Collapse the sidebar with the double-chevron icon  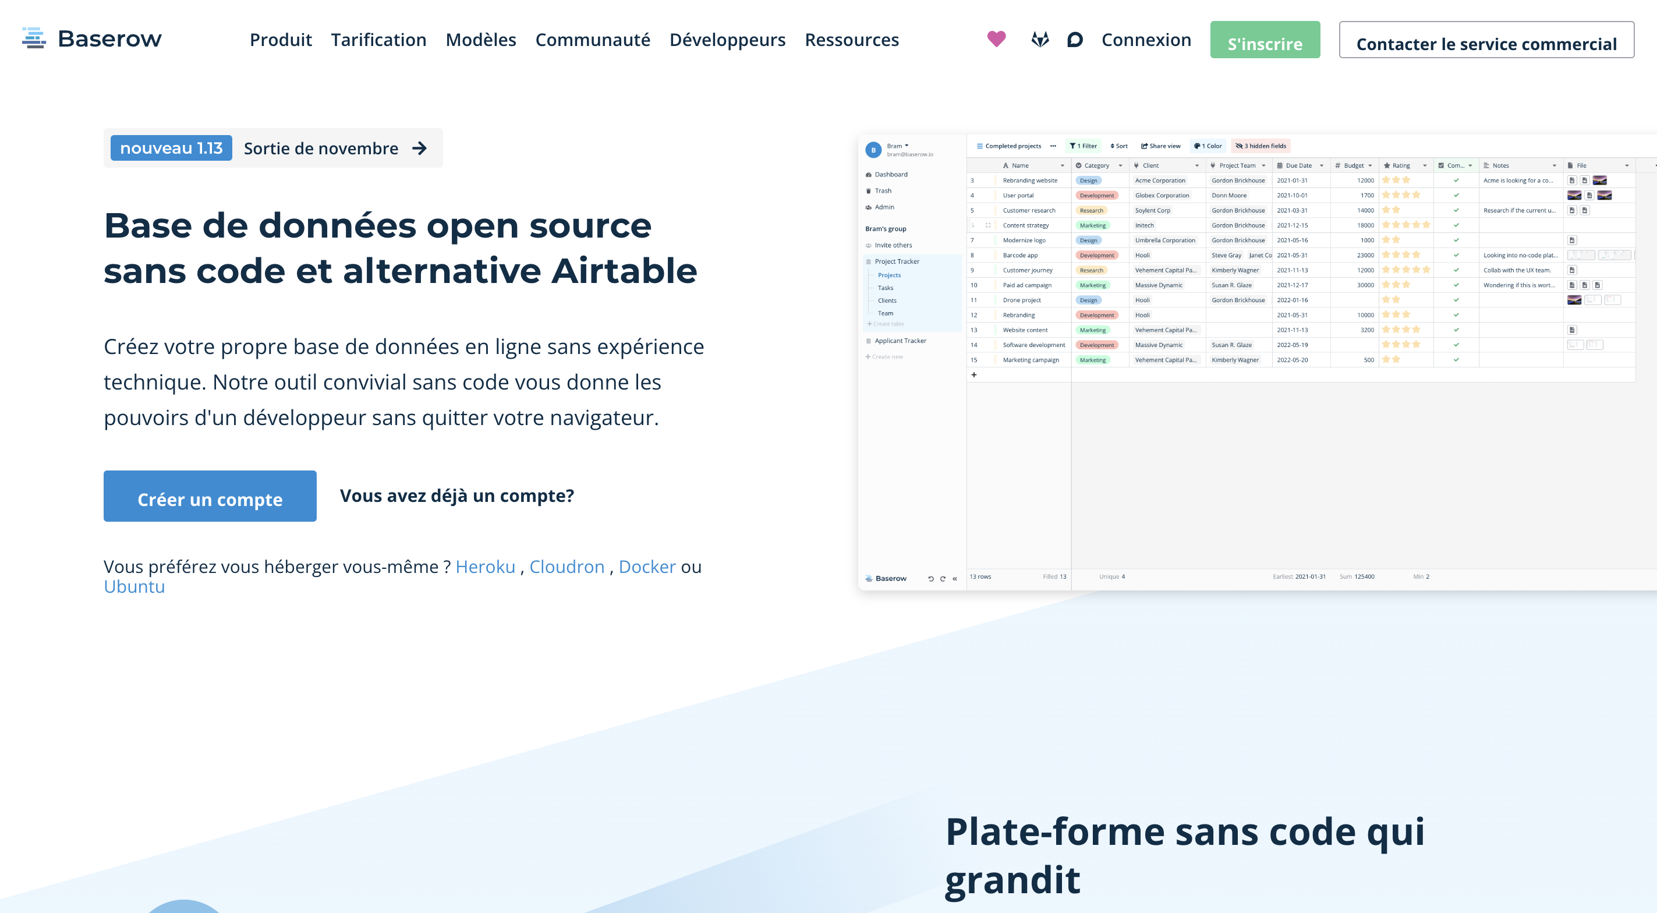(x=955, y=578)
